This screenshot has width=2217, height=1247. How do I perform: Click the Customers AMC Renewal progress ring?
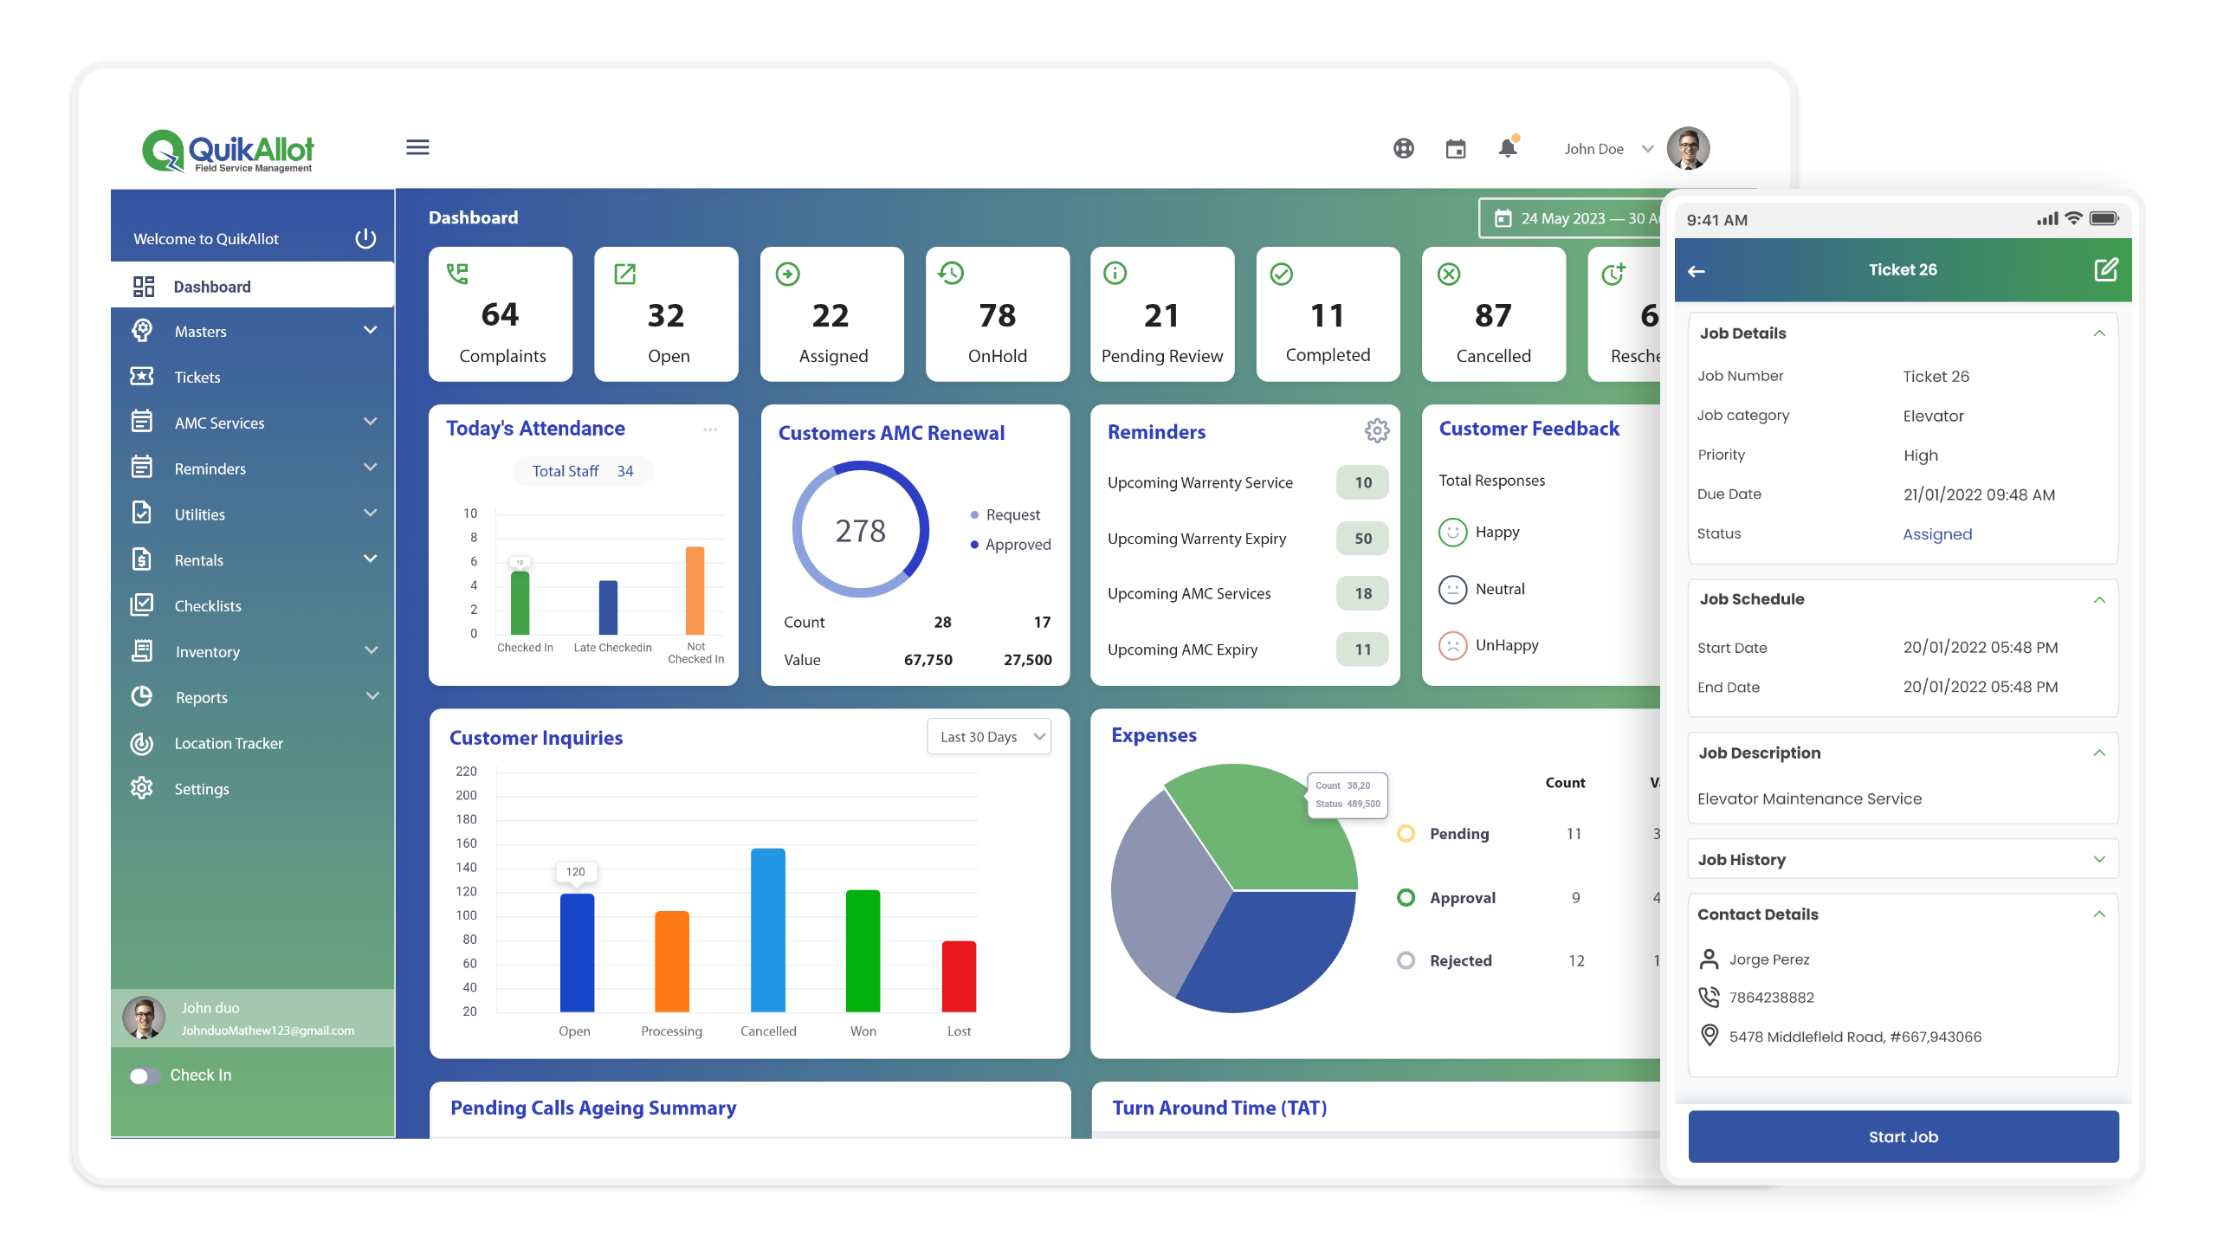(861, 529)
